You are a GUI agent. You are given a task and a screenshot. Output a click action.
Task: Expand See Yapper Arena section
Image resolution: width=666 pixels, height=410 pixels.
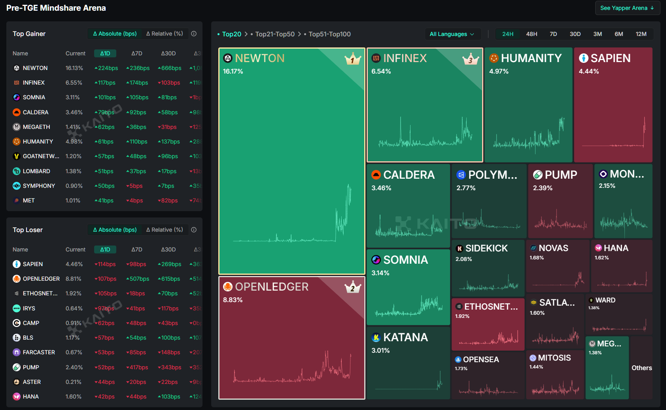(627, 8)
